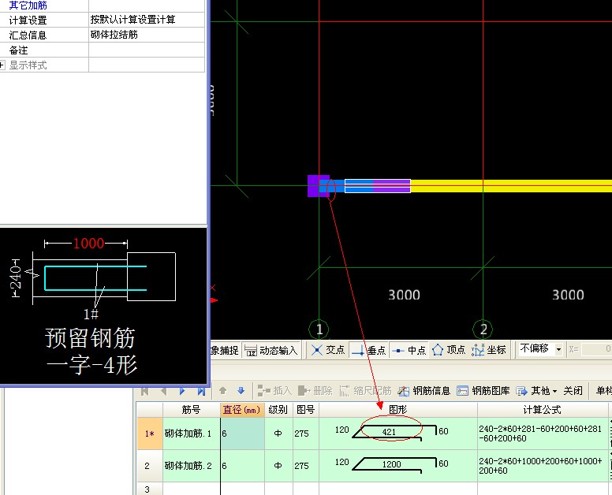Click the X= coordinate input field
Screen dimensions: 612x495
click(x=596, y=349)
